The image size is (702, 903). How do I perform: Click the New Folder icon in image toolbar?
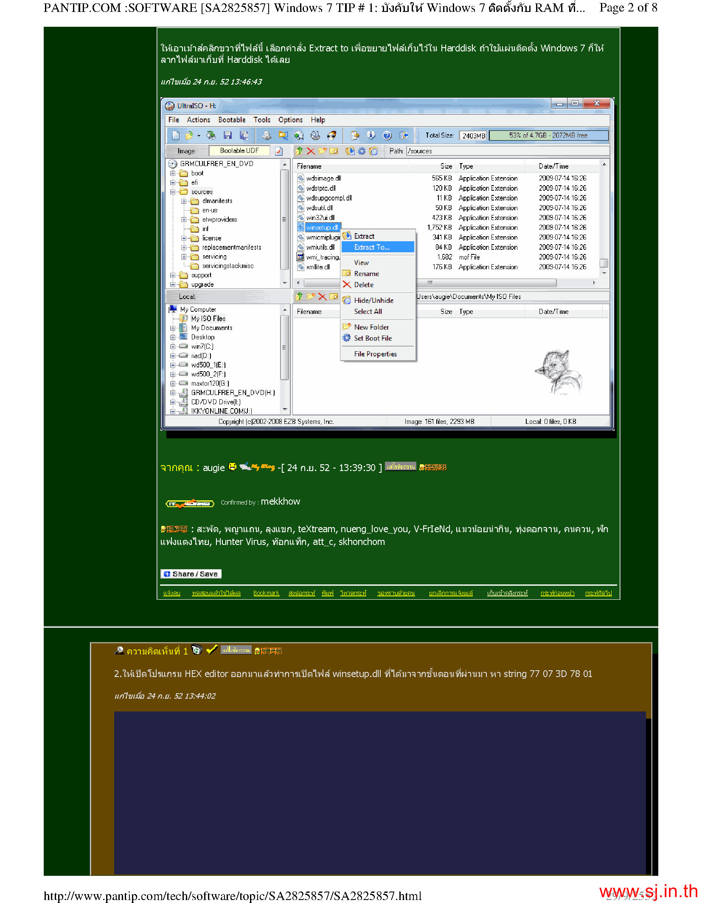click(323, 151)
